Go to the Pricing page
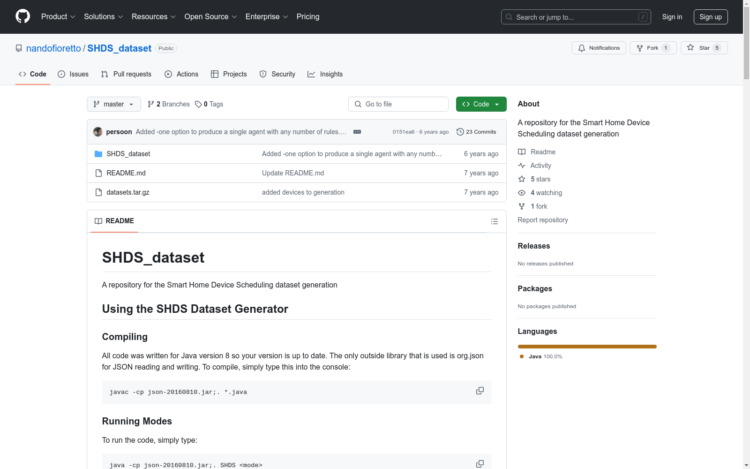This screenshot has width=750, height=469. 308,17
